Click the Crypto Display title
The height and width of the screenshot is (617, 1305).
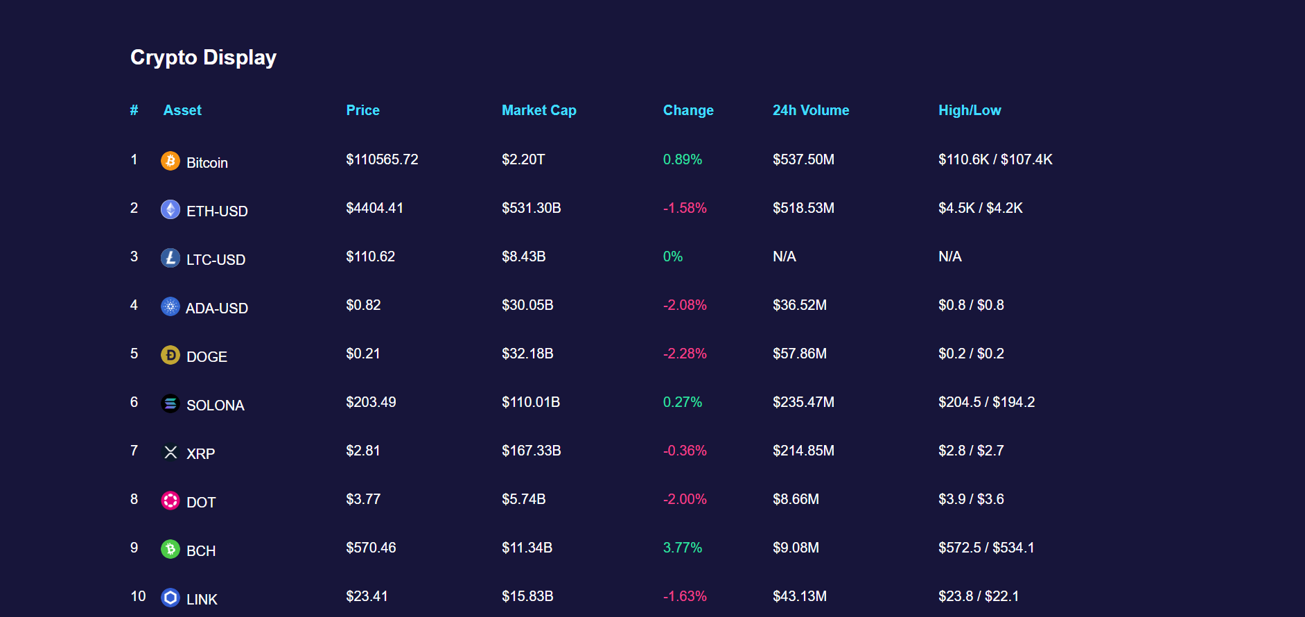coord(203,58)
